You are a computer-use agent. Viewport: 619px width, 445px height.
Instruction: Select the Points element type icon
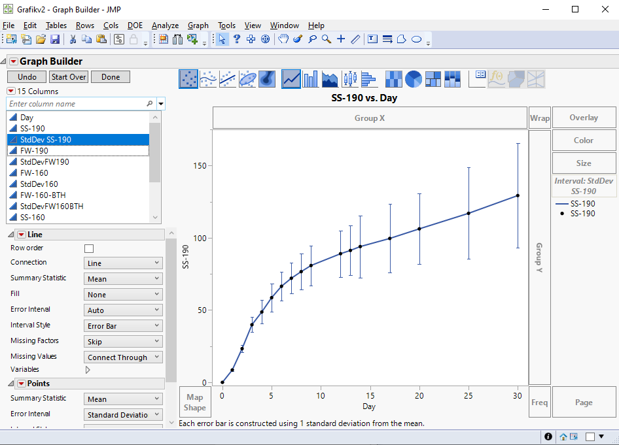(188, 79)
